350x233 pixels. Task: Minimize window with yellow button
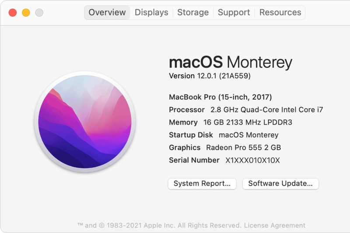(26, 13)
